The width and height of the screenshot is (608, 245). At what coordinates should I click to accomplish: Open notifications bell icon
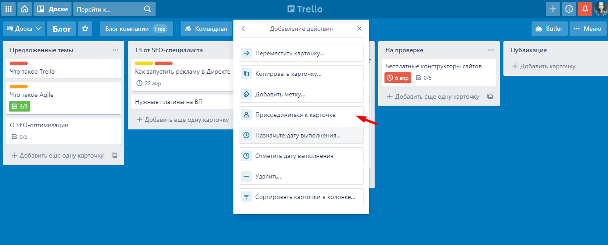585,9
